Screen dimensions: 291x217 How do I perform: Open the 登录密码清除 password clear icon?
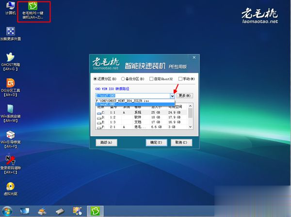(x=10, y=160)
